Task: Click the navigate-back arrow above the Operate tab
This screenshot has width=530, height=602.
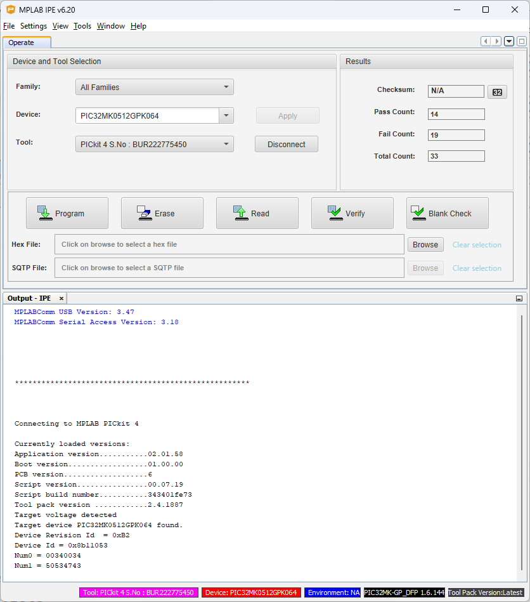Action: click(x=486, y=41)
